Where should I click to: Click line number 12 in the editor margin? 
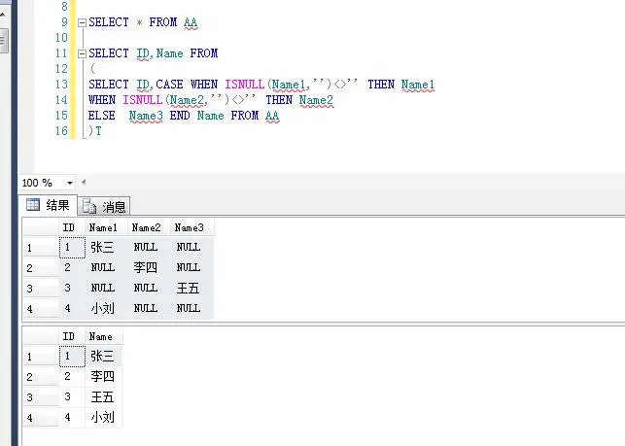click(x=61, y=69)
